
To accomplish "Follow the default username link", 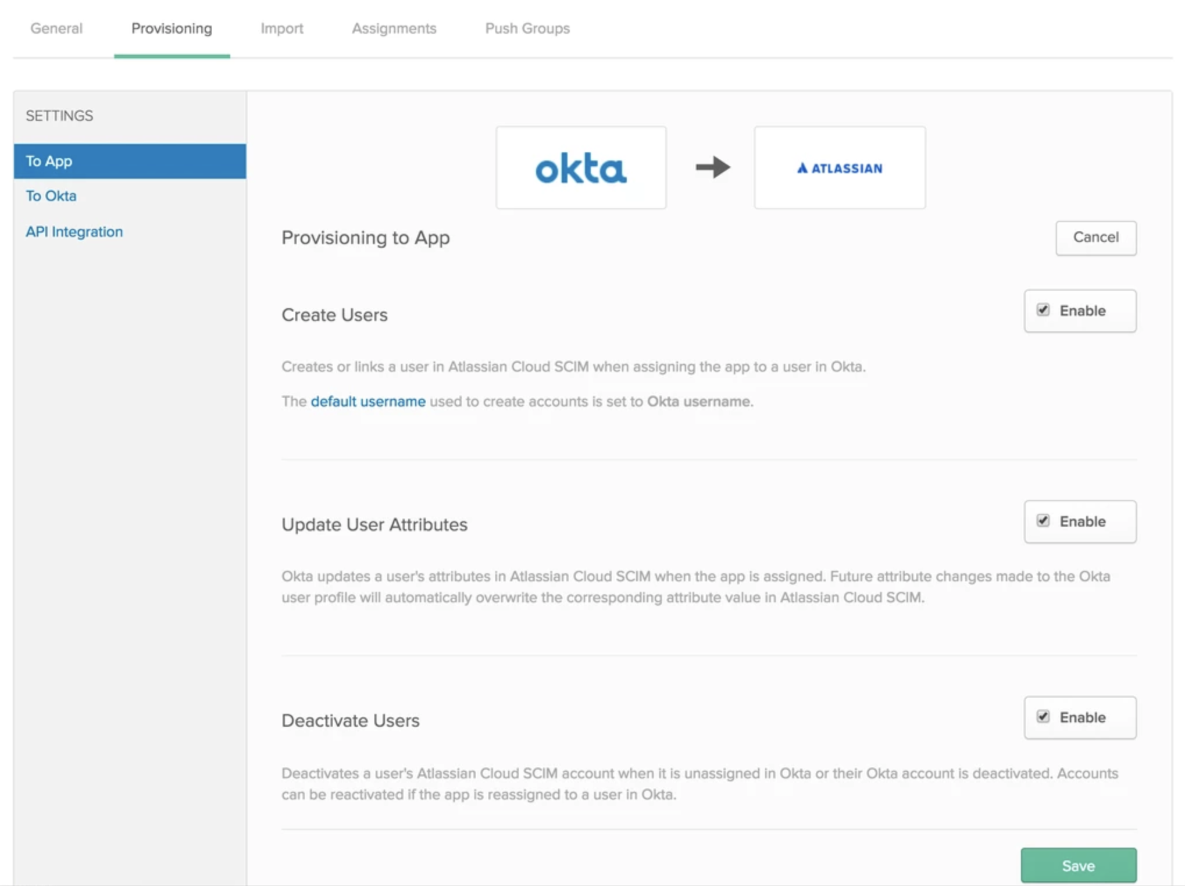I will click(x=367, y=401).
